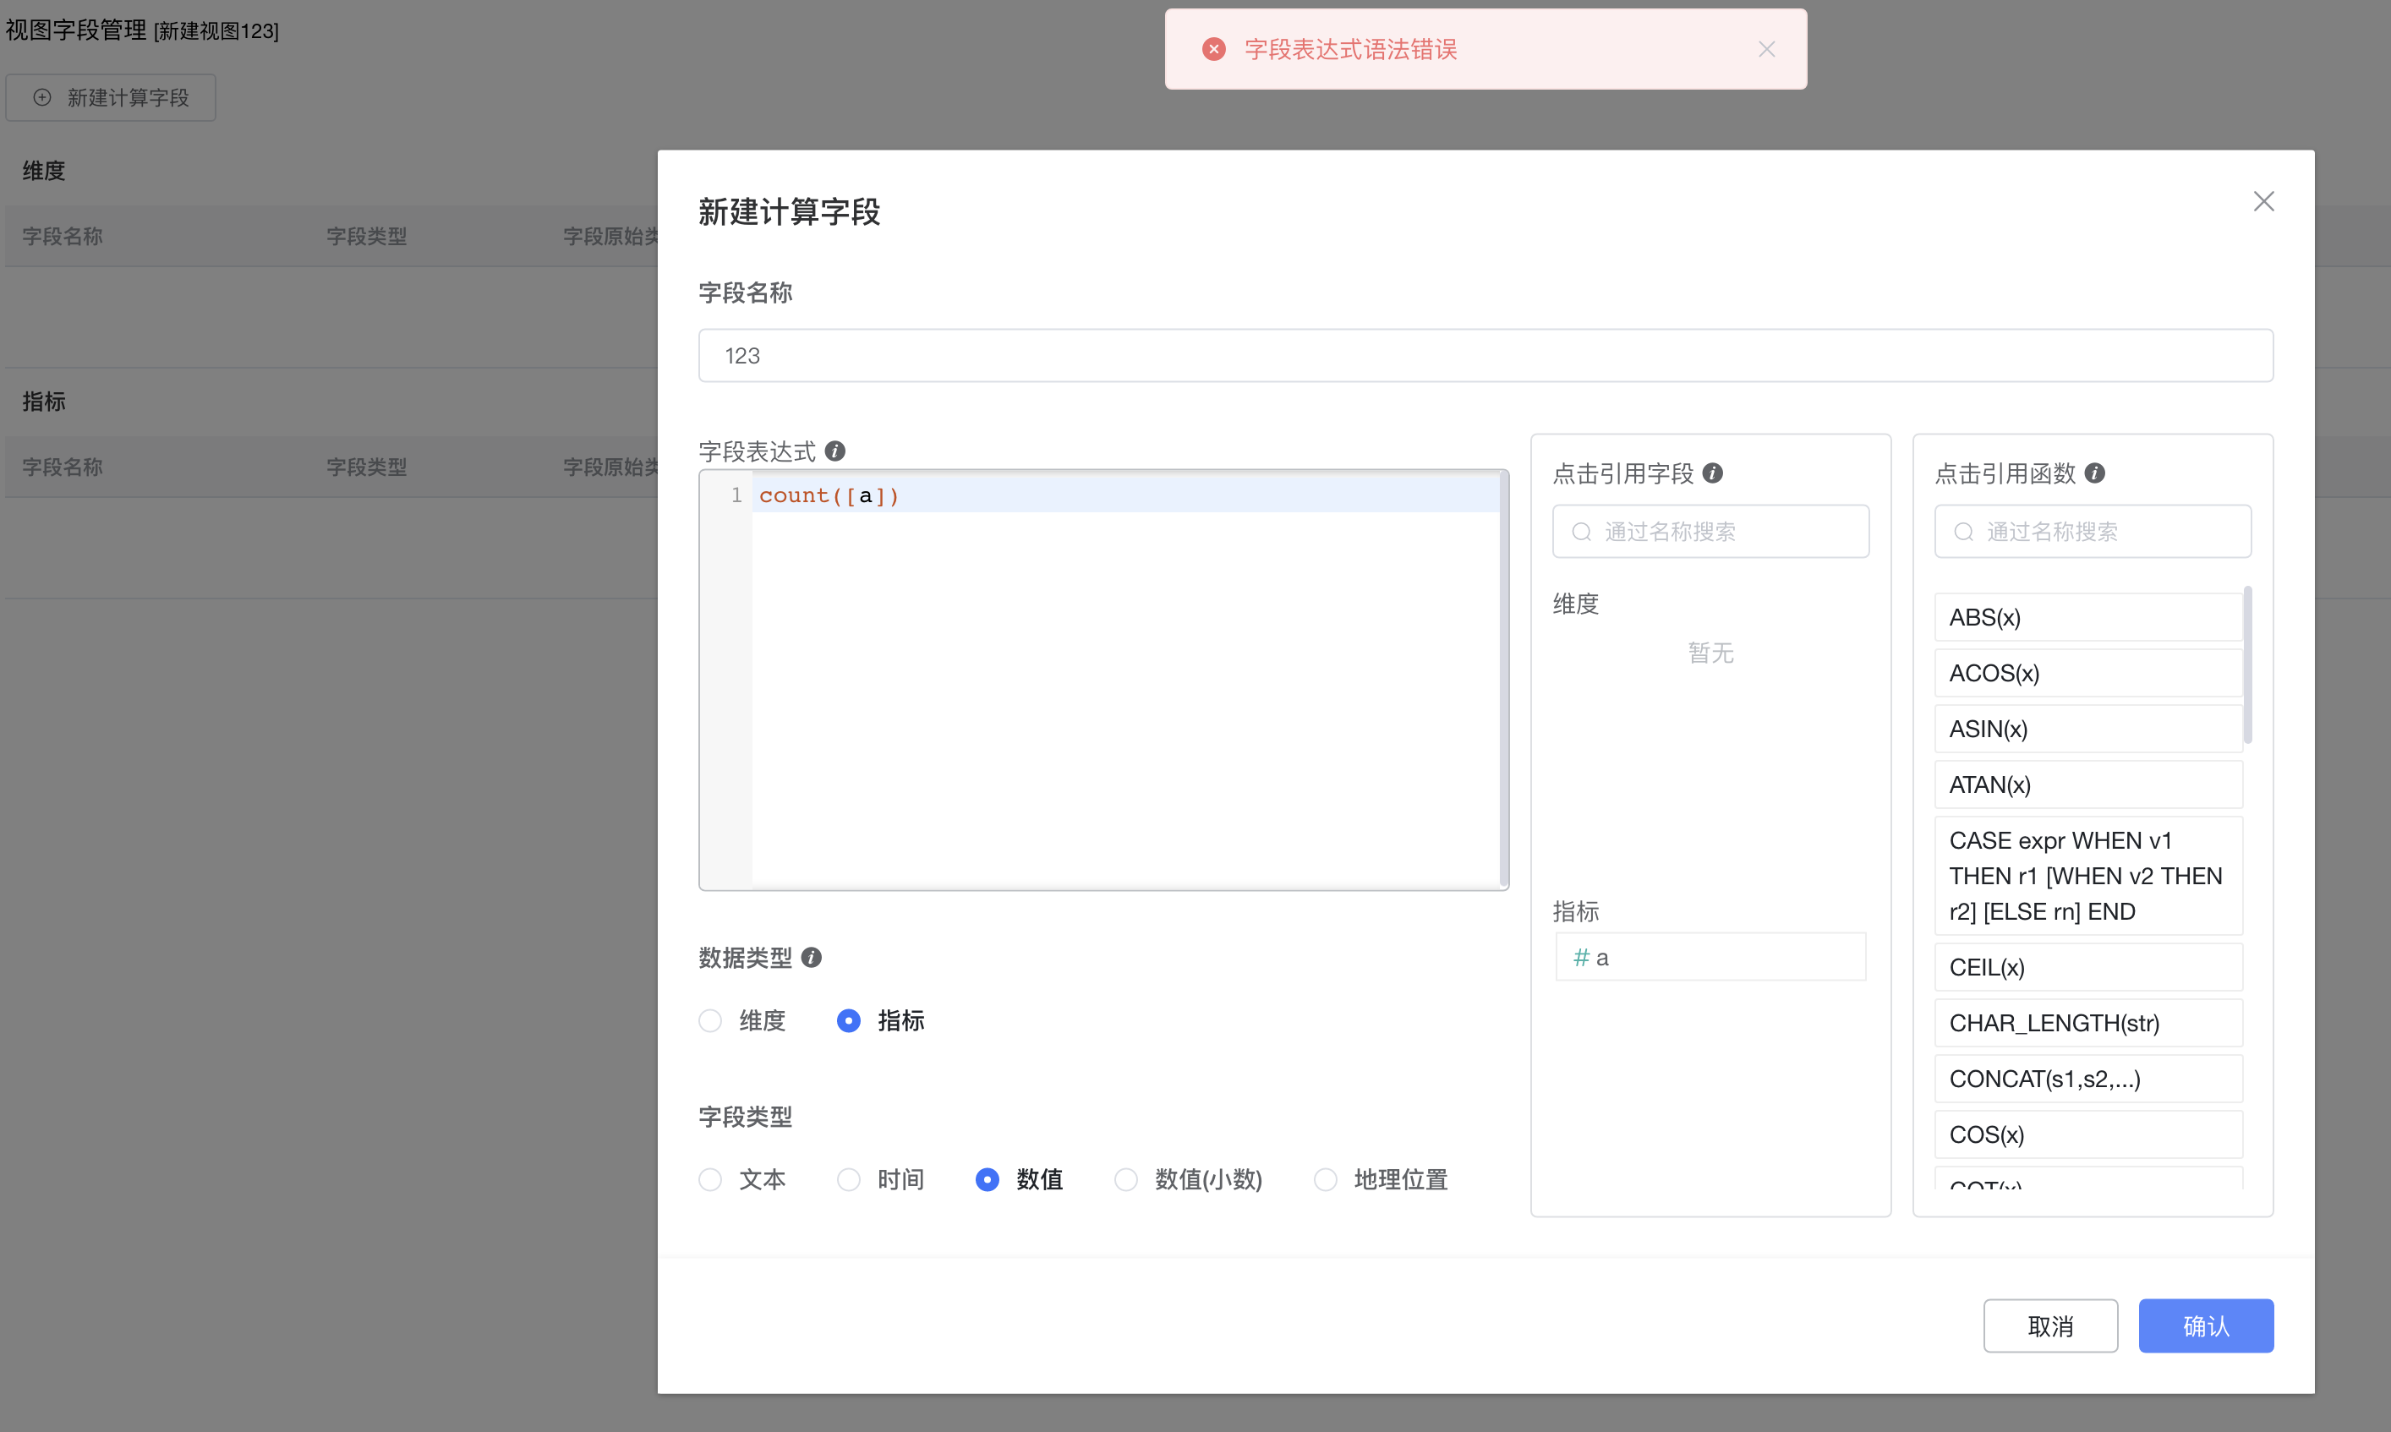Image resolution: width=2391 pixels, height=1432 pixels.
Task: Click the 确认 button
Action: coord(2206,1325)
